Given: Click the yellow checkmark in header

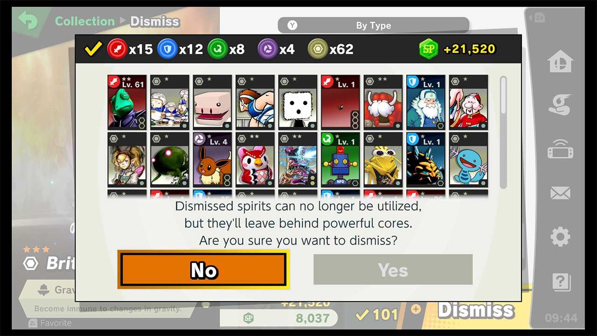Looking at the screenshot, I should point(93,49).
